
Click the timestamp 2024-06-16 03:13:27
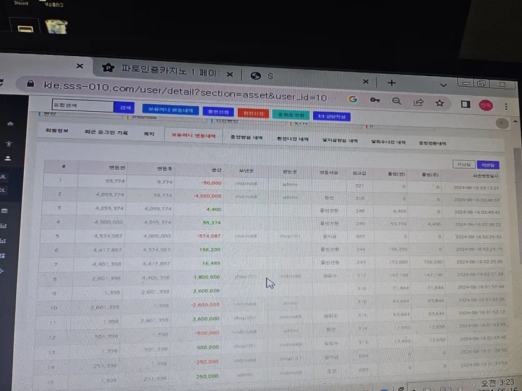(x=476, y=188)
